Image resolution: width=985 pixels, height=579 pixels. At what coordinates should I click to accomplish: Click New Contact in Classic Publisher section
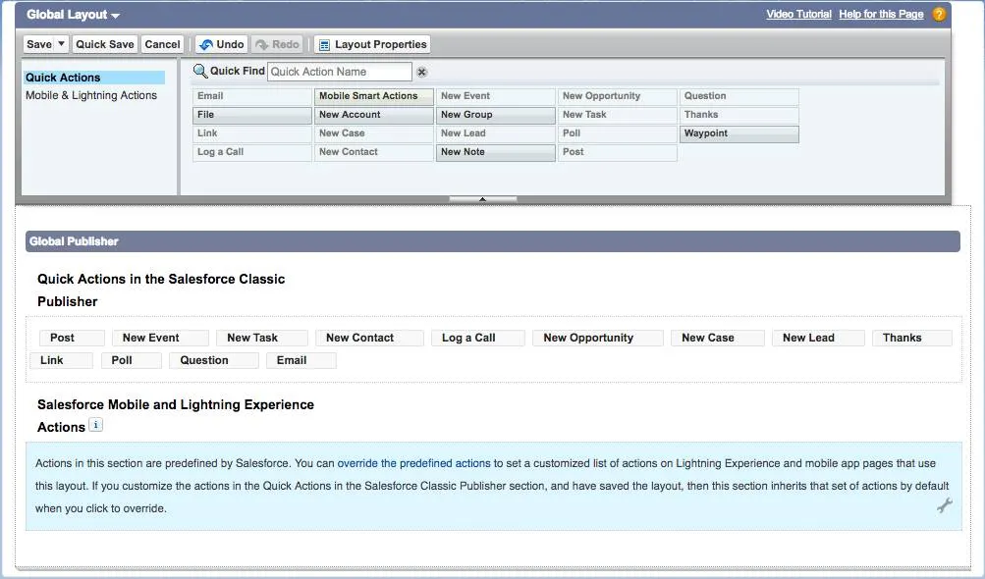(370, 338)
